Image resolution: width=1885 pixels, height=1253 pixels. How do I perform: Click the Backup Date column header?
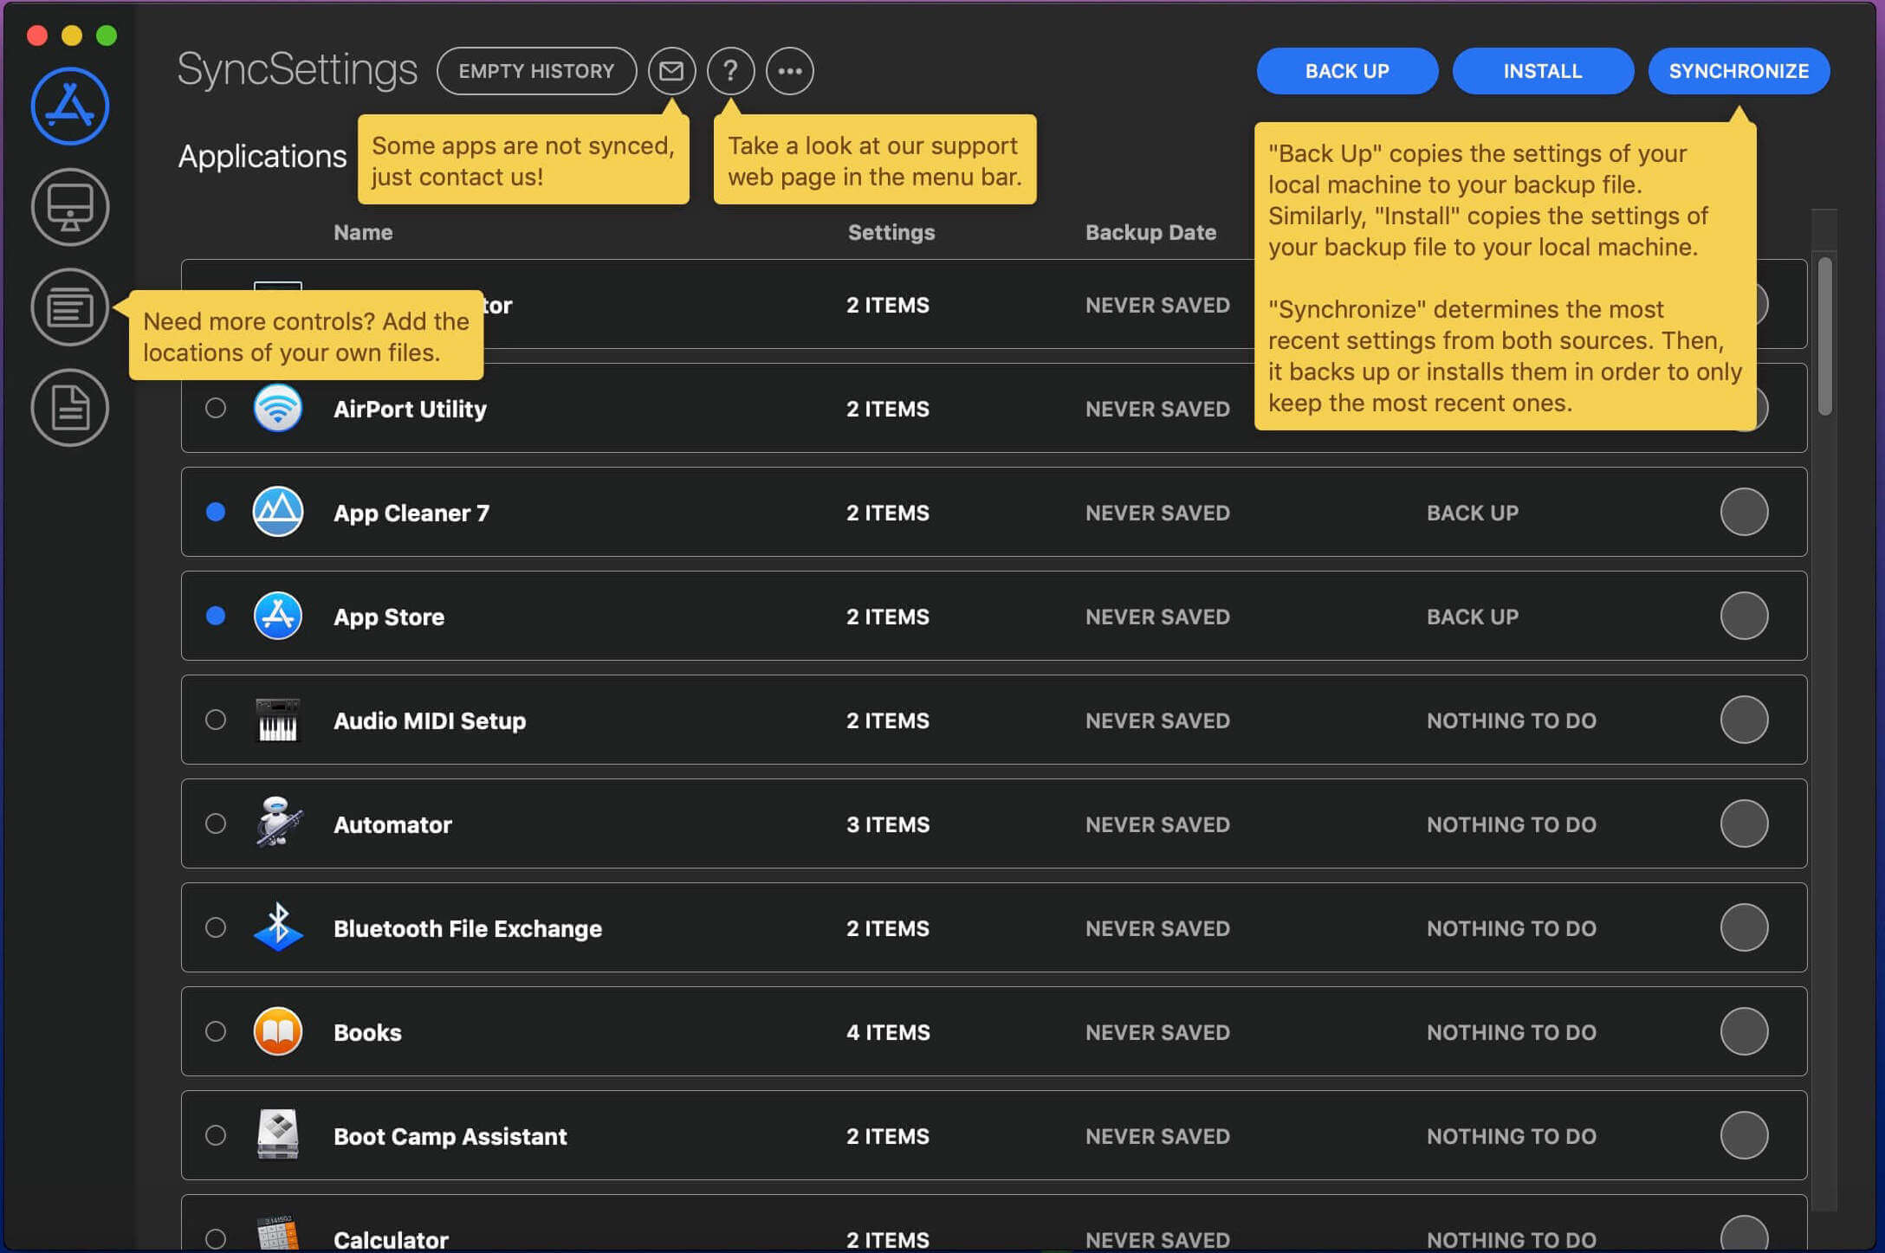(x=1150, y=232)
